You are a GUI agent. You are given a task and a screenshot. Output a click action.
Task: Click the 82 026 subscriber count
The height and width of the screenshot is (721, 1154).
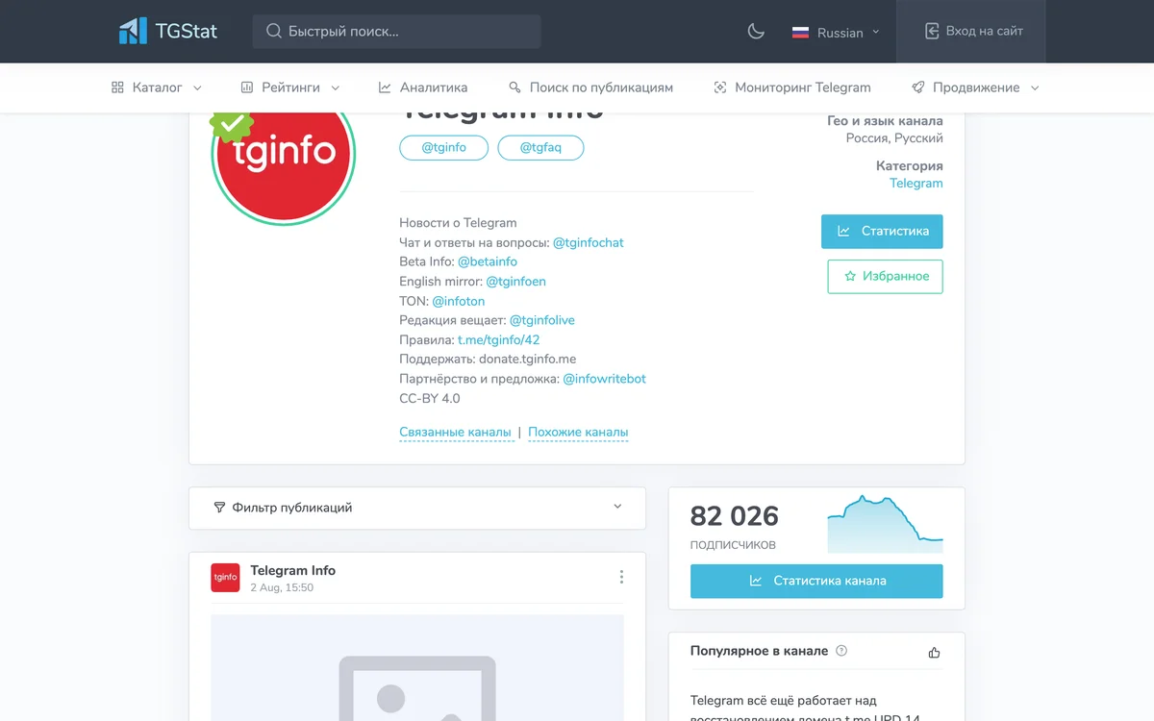[735, 516]
